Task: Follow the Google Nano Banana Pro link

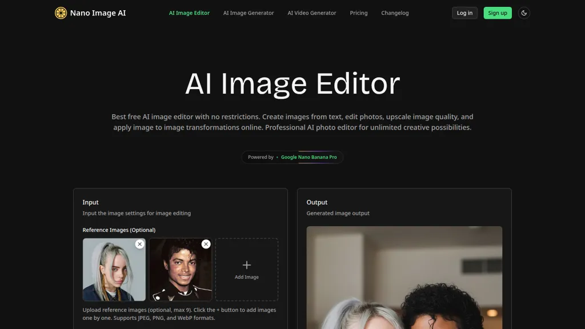Action: tap(309, 157)
